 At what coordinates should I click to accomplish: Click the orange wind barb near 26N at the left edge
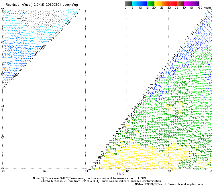3,69
